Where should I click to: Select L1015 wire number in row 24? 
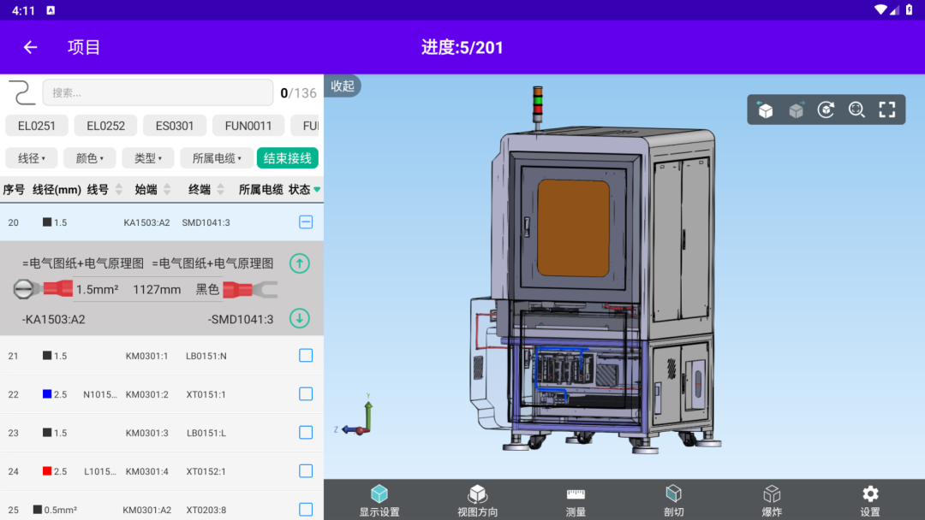click(100, 471)
